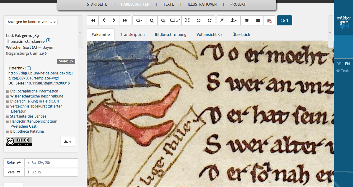The width and height of the screenshot is (353, 187).
Task: Click the info icon beside Zitierlink
Action: point(29,68)
